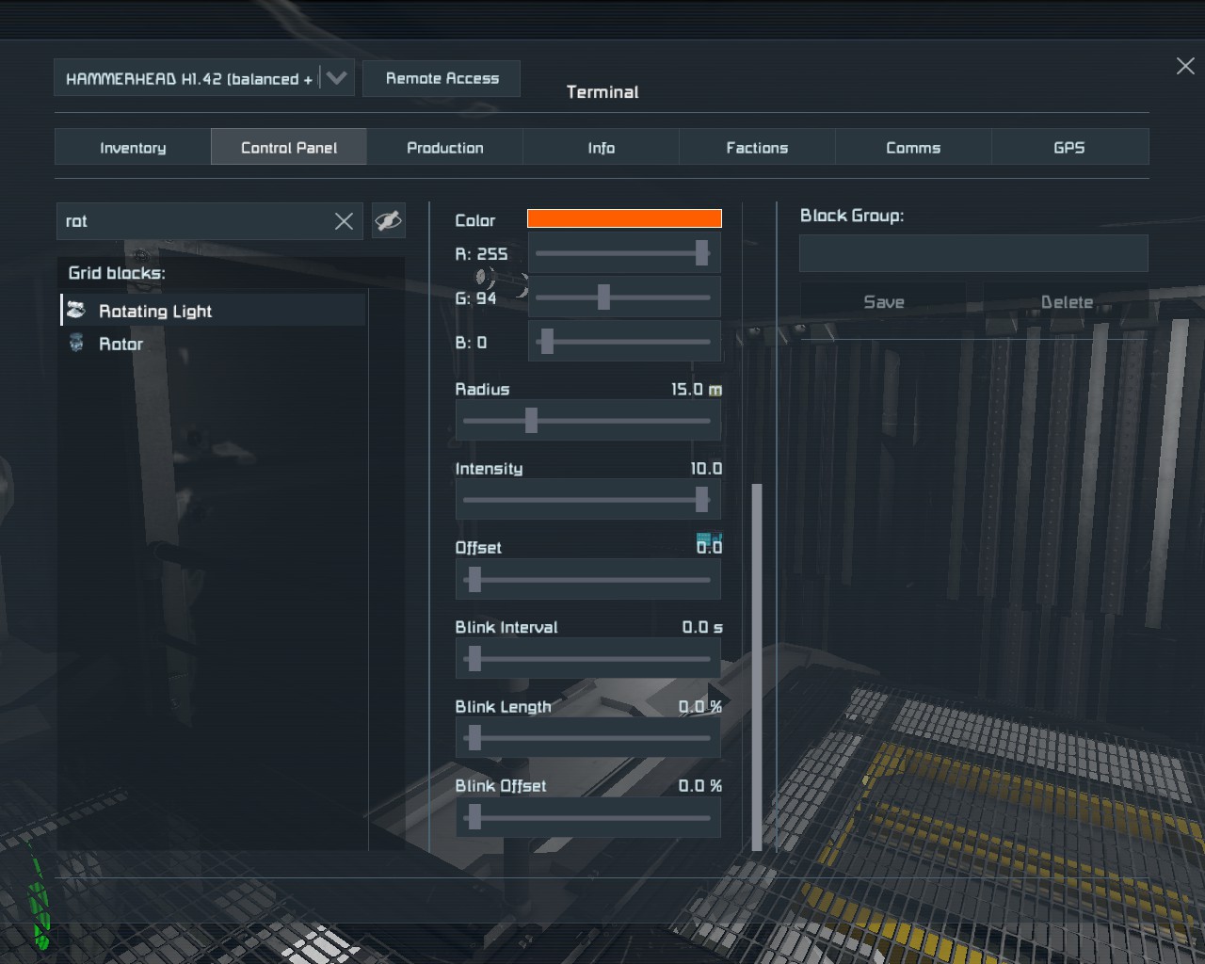Screen dimensions: 1205x964
Task: Click the Rotating Light block icon
Action: tap(76, 311)
